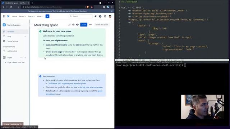Image resolution: width=230 pixels, height=129 pixels.
Task: Open the Confluence settings gear icon
Action: (105, 16)
